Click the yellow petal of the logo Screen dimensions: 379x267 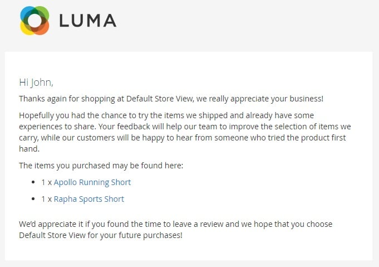(25, 30)
